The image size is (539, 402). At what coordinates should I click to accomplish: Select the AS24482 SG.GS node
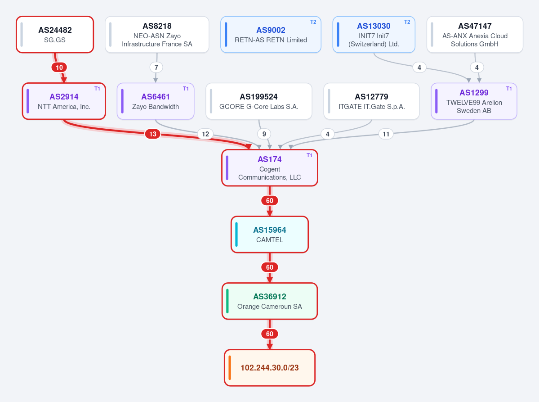(x=55, y=34)
